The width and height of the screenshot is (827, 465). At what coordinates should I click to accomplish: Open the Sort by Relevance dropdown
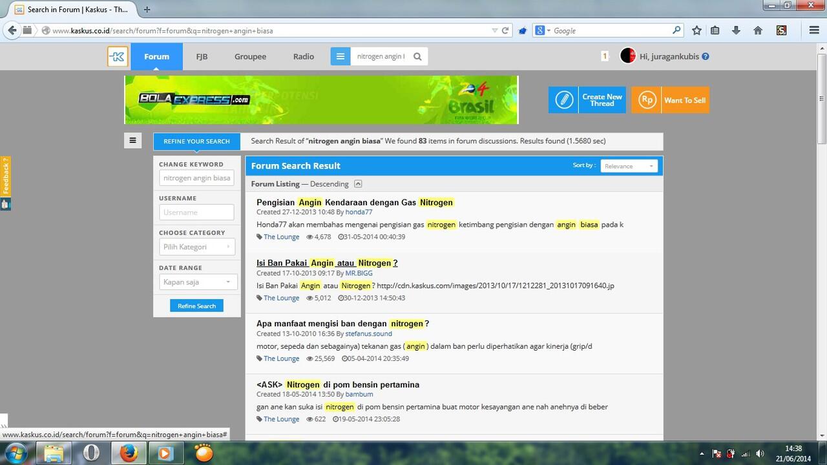click(x=629, y=166)
